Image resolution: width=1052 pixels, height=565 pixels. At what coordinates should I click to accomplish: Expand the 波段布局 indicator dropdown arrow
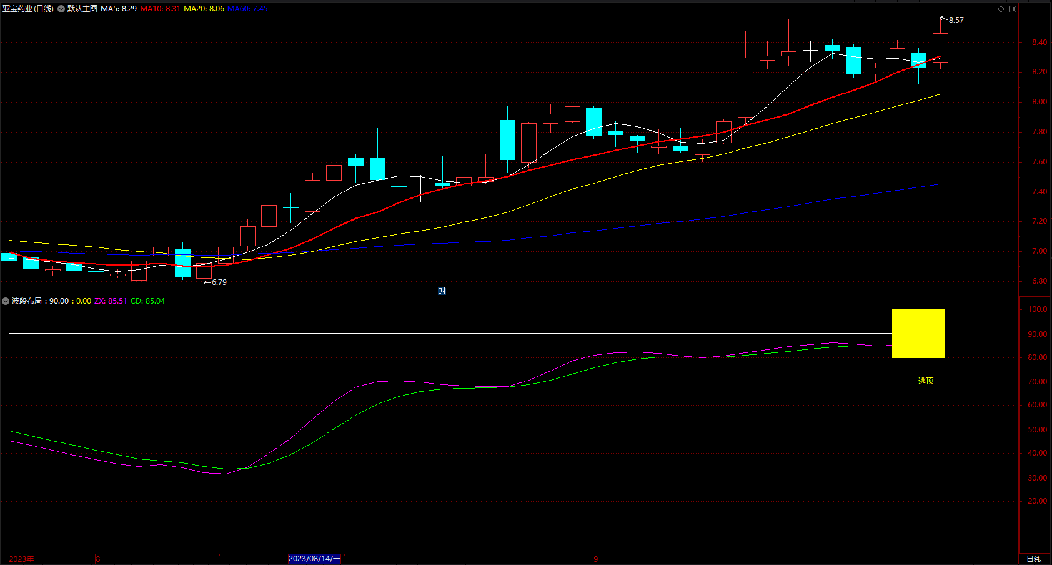pos(6,301)
